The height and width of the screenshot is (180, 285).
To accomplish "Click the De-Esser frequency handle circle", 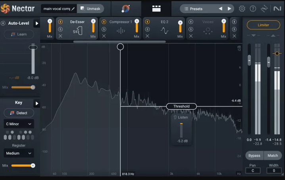I will pyautogui.click(x=120, y=47).
